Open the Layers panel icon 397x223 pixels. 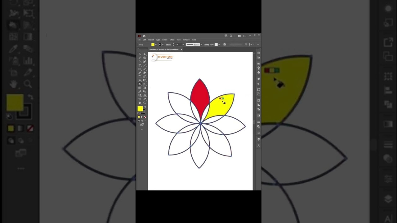(259, 139)
